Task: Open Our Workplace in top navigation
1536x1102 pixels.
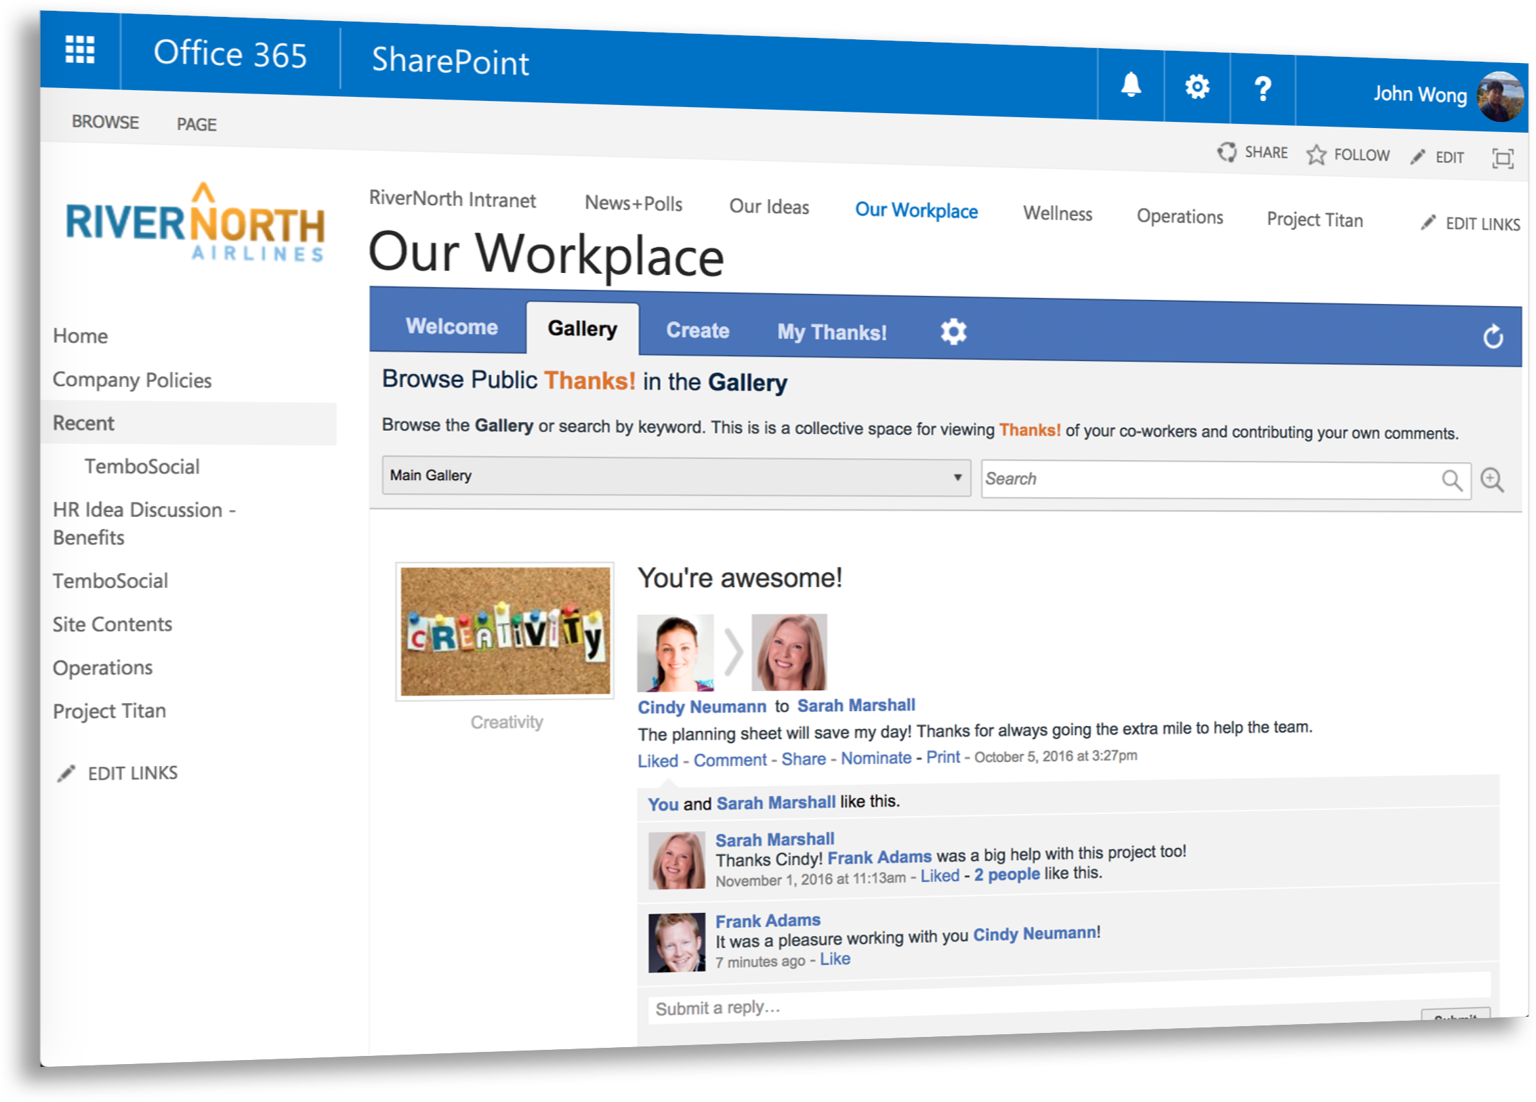Action: pyautogui.click(x=916, y=210)
